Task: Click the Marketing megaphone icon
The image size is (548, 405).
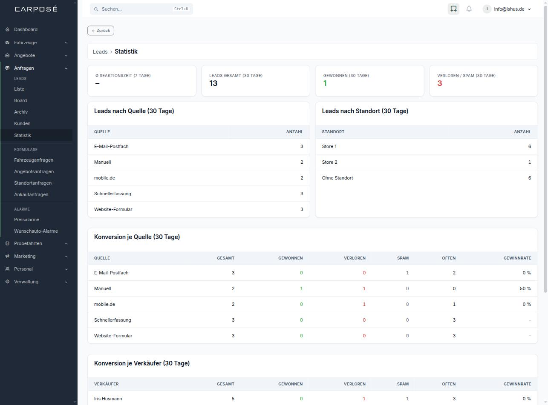Action: [x=7, y=256]
